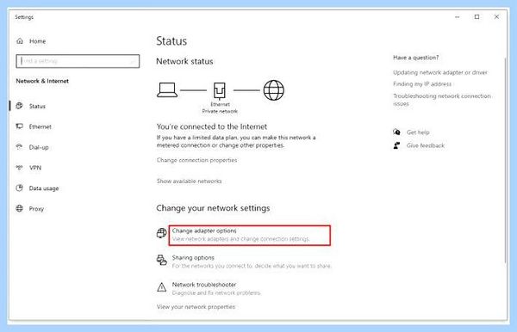Click Show available networks link
The height and width of the screenshot is (332, 517).
189,181
